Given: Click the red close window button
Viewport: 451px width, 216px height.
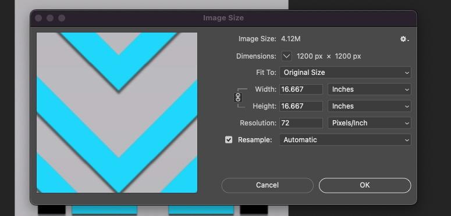Looking at the screenshot, I should coord(38,18).
